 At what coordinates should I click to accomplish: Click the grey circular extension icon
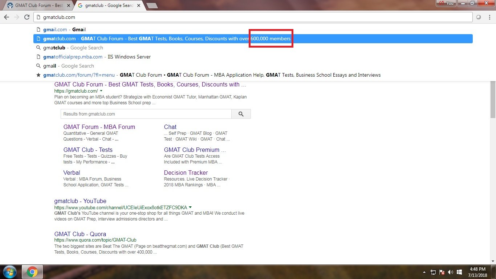tap(479, 17)
